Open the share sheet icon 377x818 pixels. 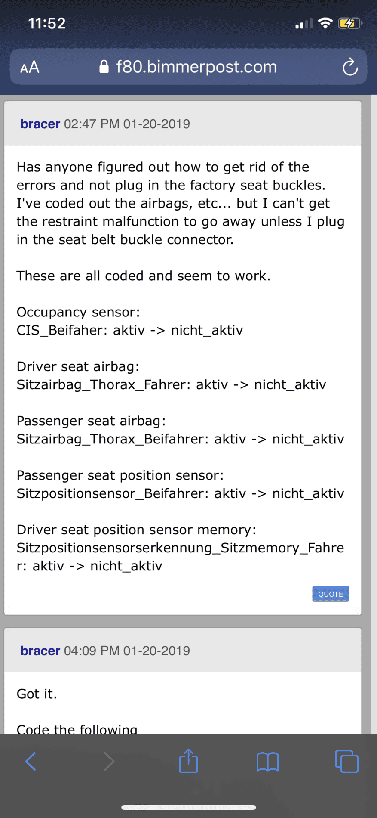click(x=188, y=760)
